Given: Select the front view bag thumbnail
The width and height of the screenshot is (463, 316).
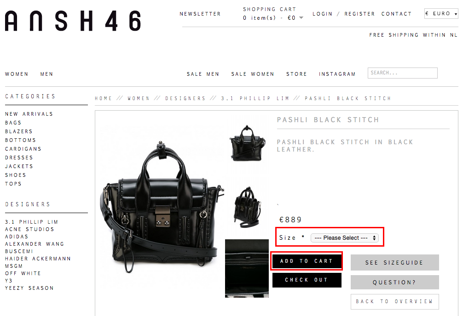Looking at the screenshot, I should point(248,143).
